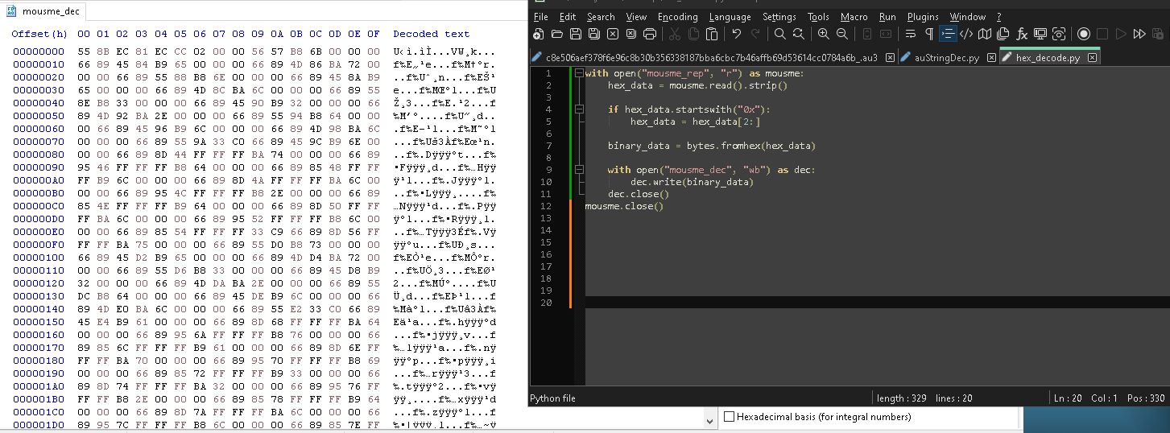Click the Offset(h) column header
Viewport: 1170px width, 433px height.
click(x=39, y=34)
